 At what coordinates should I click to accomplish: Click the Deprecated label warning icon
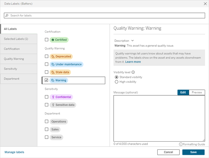click(53, 57)
